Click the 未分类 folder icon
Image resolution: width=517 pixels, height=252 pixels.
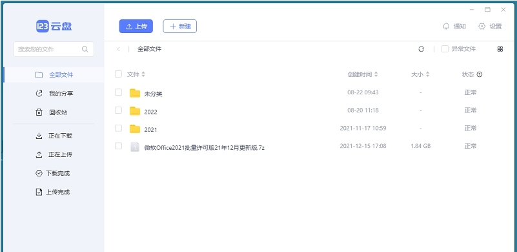[135, 94]
